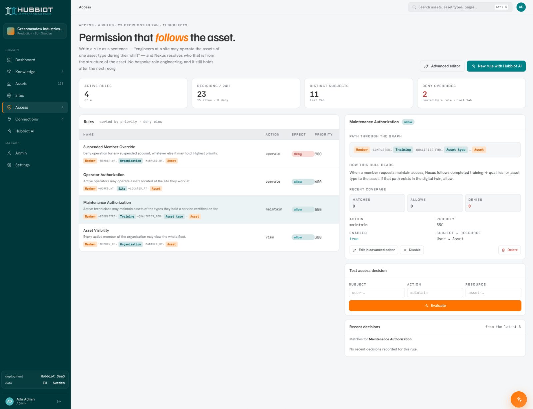533x409 pixels.
Task: Select the Asset Visibility rule
Action: [x=209, y=237]
